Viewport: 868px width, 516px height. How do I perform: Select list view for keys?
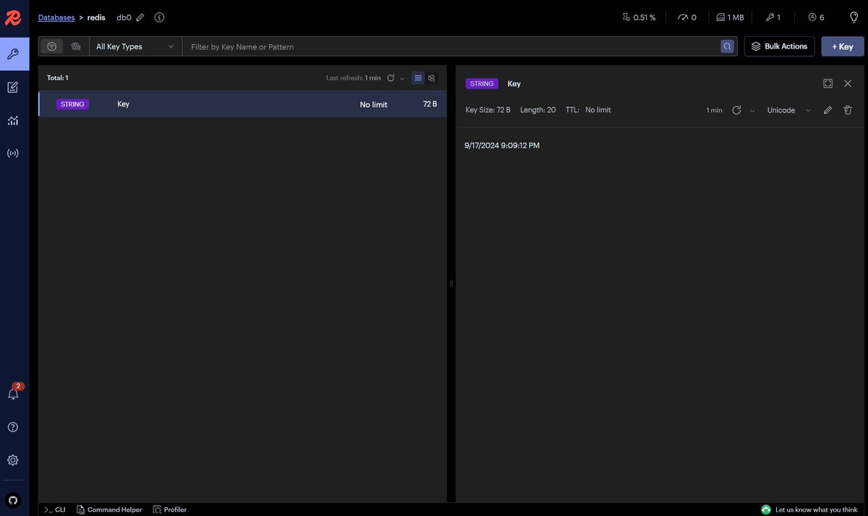pos(418,78)
